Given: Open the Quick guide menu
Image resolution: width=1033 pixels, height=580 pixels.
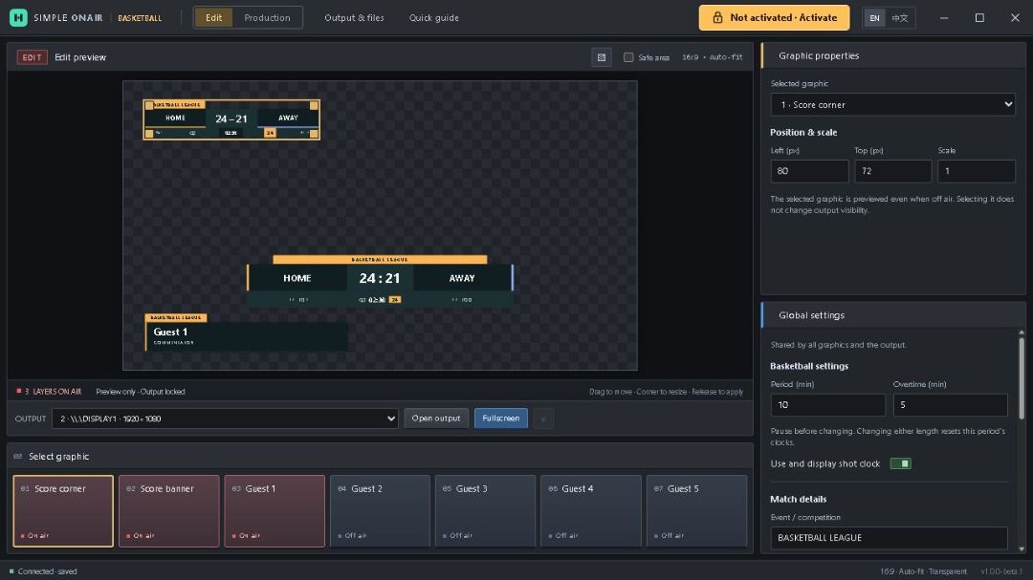Looking at the screenshot, I should (433, 18).
